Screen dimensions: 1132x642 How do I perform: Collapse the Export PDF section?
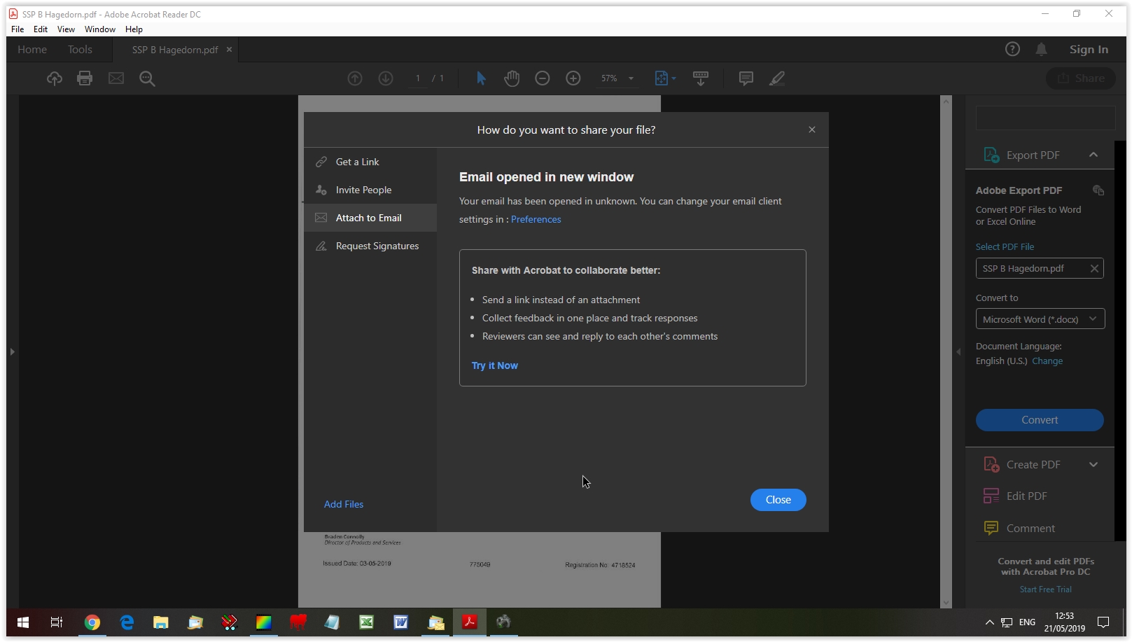click(1093, 155)
